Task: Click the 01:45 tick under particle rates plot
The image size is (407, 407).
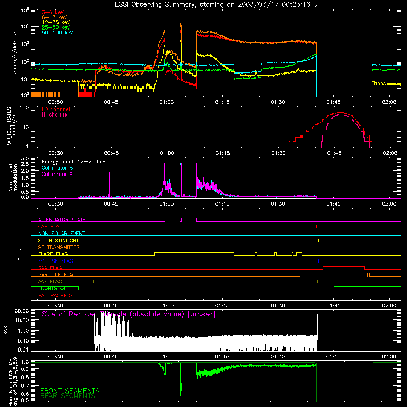Action: (334, 153)
